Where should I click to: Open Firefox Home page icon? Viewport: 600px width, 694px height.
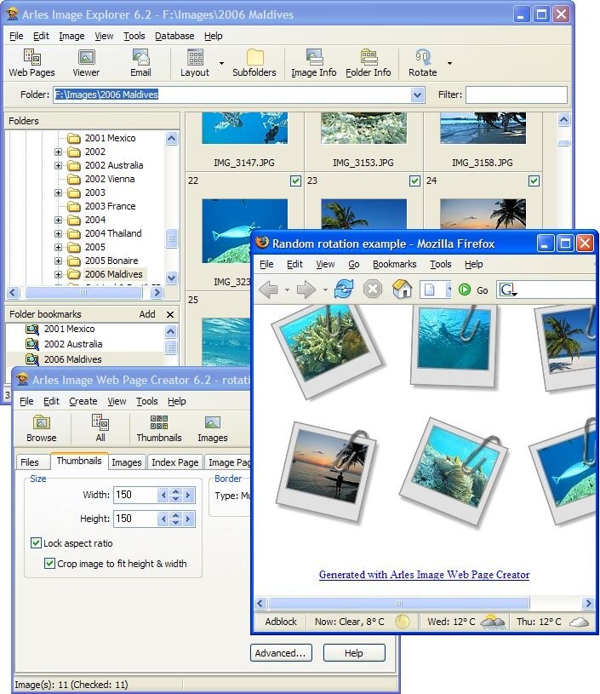point(402,289)
